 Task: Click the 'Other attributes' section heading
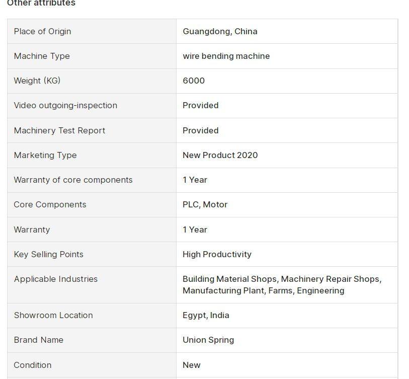[41, 3]
